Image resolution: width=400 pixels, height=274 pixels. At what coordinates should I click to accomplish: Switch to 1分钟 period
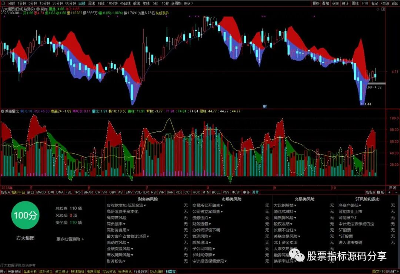(x=22, y=3)
